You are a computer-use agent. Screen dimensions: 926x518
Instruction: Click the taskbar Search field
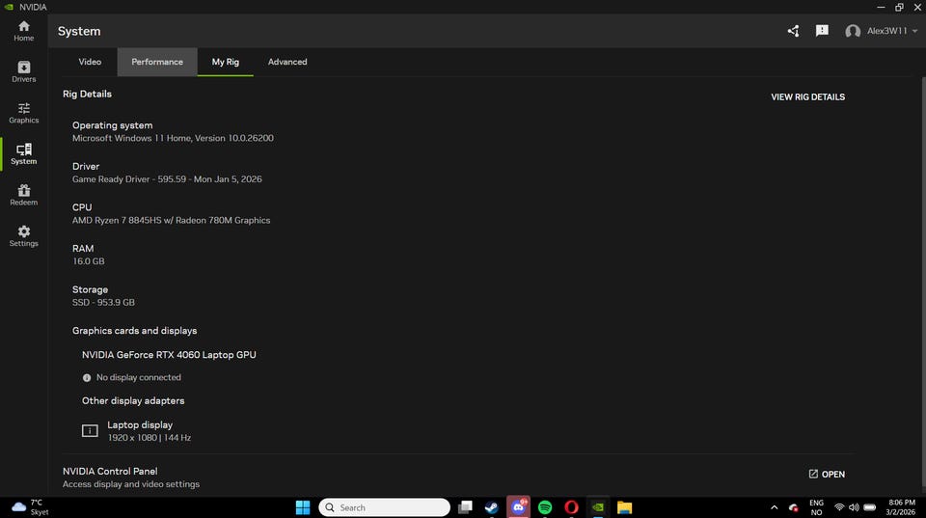(385, 507)
